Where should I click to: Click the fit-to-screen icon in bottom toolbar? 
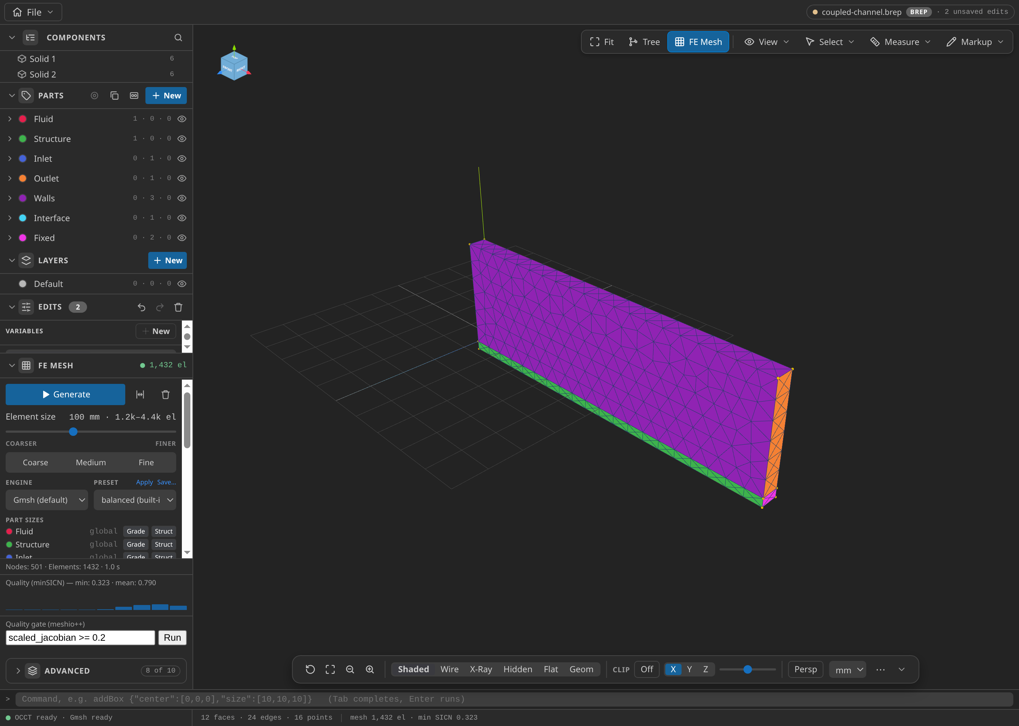pyautogui.click(x=330, y=669)
